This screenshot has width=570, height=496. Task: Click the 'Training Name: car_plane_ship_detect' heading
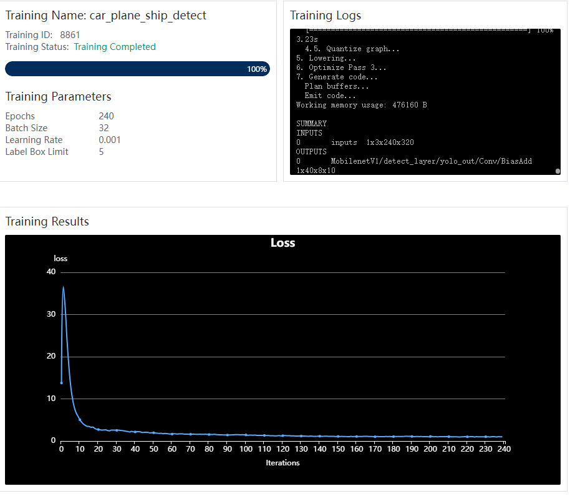point(106,16)
